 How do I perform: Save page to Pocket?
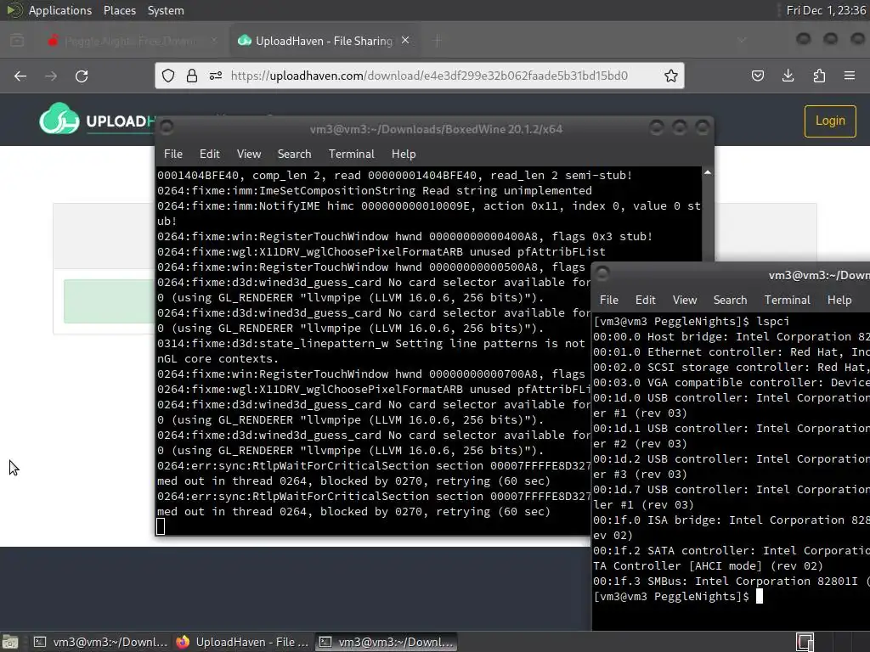point(757,76)
